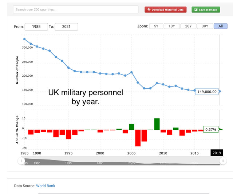
Task: Click the Annual % Change axis title
Action: [x=17, y=129]
